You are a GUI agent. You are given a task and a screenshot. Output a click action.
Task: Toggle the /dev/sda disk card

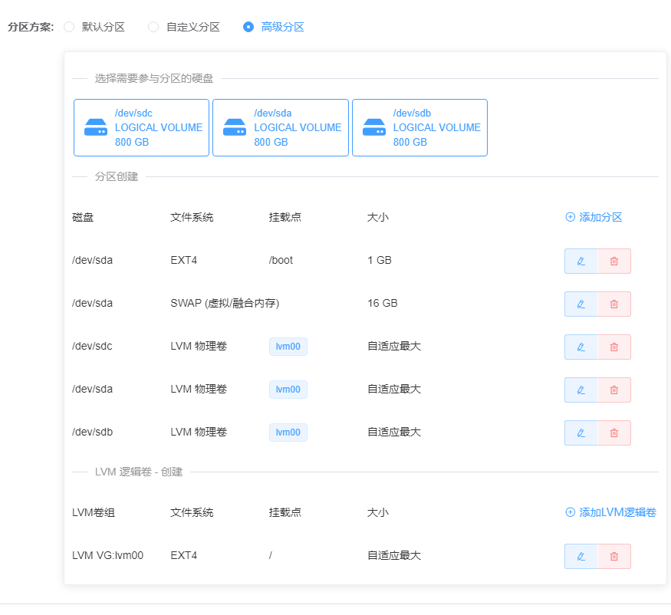(x=281, y=127)
